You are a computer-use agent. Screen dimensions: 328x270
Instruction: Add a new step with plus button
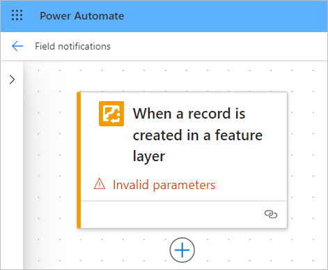[x=182, y=250]
